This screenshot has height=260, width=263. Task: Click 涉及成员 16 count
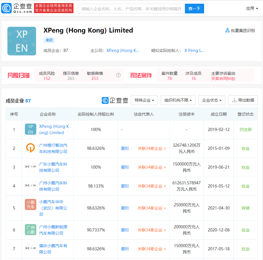[x=194, y=78]
